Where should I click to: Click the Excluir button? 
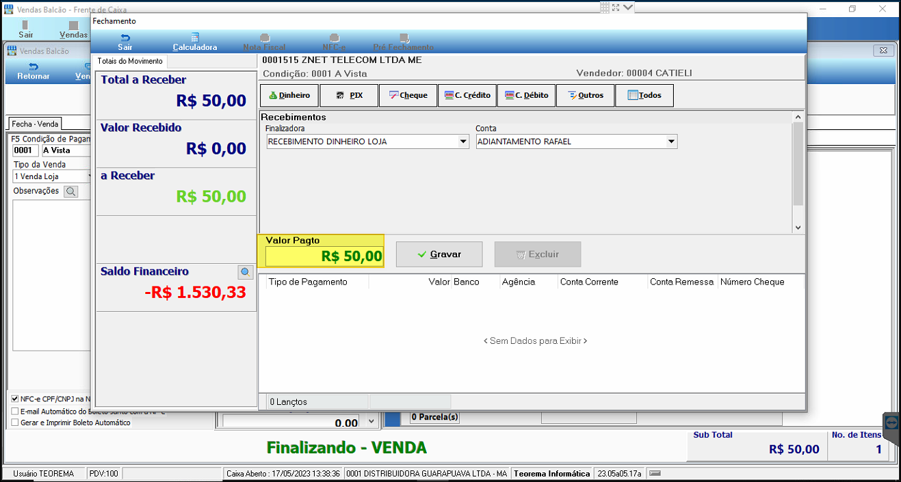[538, 254]
